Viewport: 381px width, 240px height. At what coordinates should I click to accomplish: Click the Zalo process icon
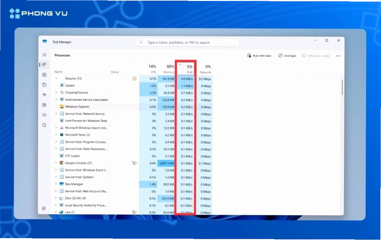tap(62, 198)
